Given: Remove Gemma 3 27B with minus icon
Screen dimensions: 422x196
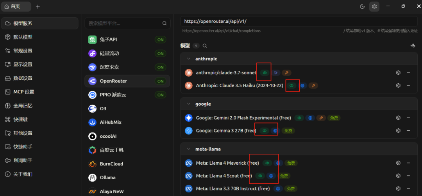Looking at the screenshot, I should tap(408, 131).
